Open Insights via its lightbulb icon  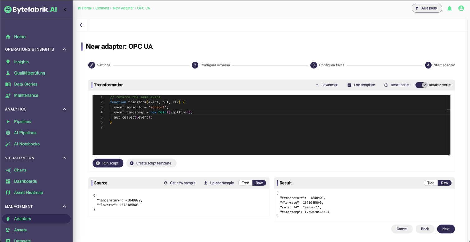[x=8, y=62]
